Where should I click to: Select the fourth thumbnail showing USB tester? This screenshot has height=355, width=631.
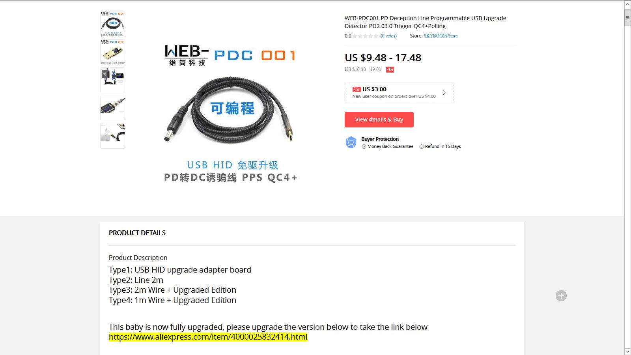pyautogui.click(x=112, y=108)
